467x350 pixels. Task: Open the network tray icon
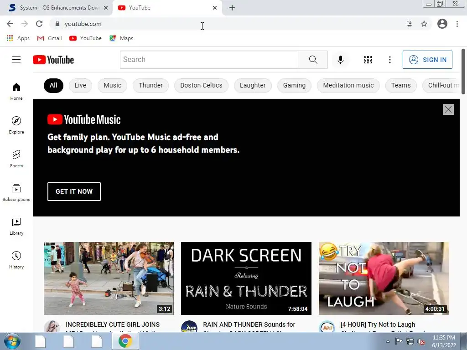(410, 341)
